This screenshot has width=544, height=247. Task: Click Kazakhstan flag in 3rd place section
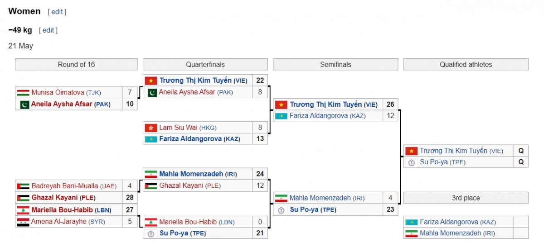click(411, 222)
